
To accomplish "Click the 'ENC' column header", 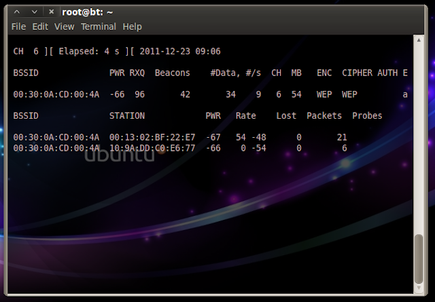I will point(324,73).
